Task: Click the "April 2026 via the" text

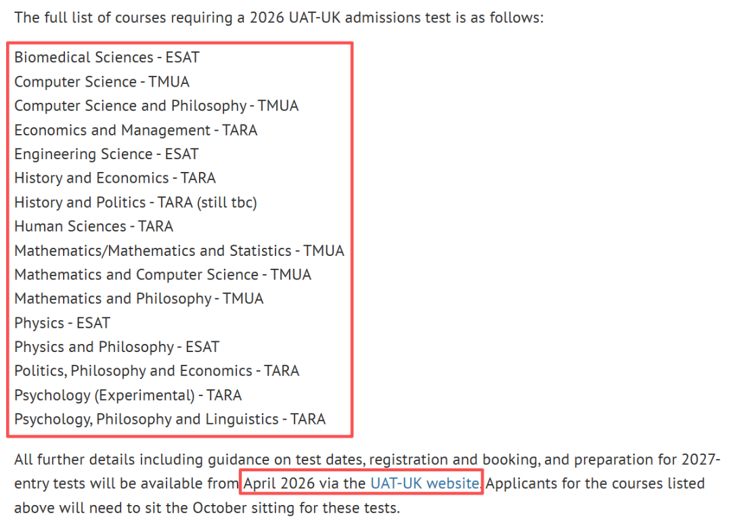Action: 305,483
